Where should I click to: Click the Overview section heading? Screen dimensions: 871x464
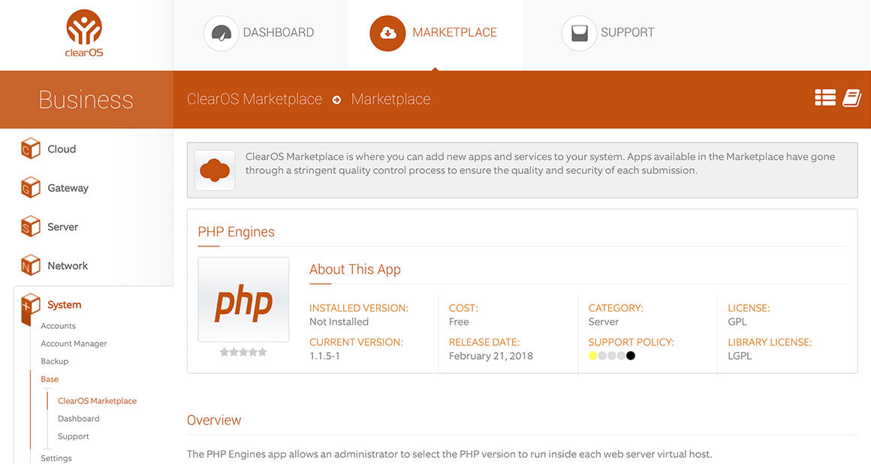coord(214,420)
